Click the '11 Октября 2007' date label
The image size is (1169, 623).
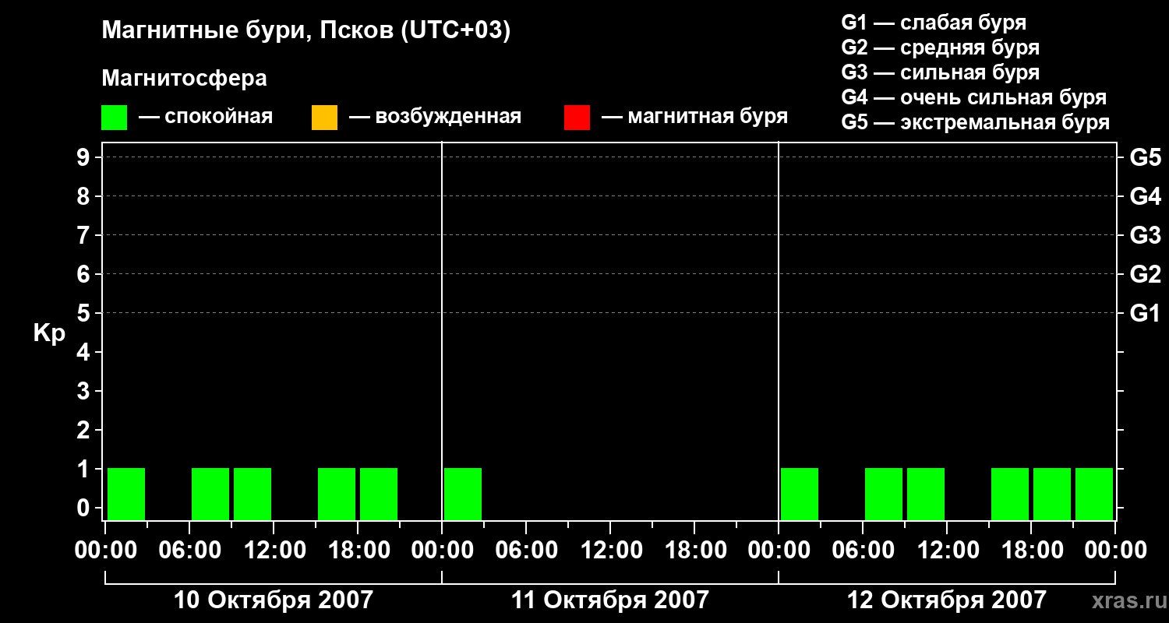point(610,600)
